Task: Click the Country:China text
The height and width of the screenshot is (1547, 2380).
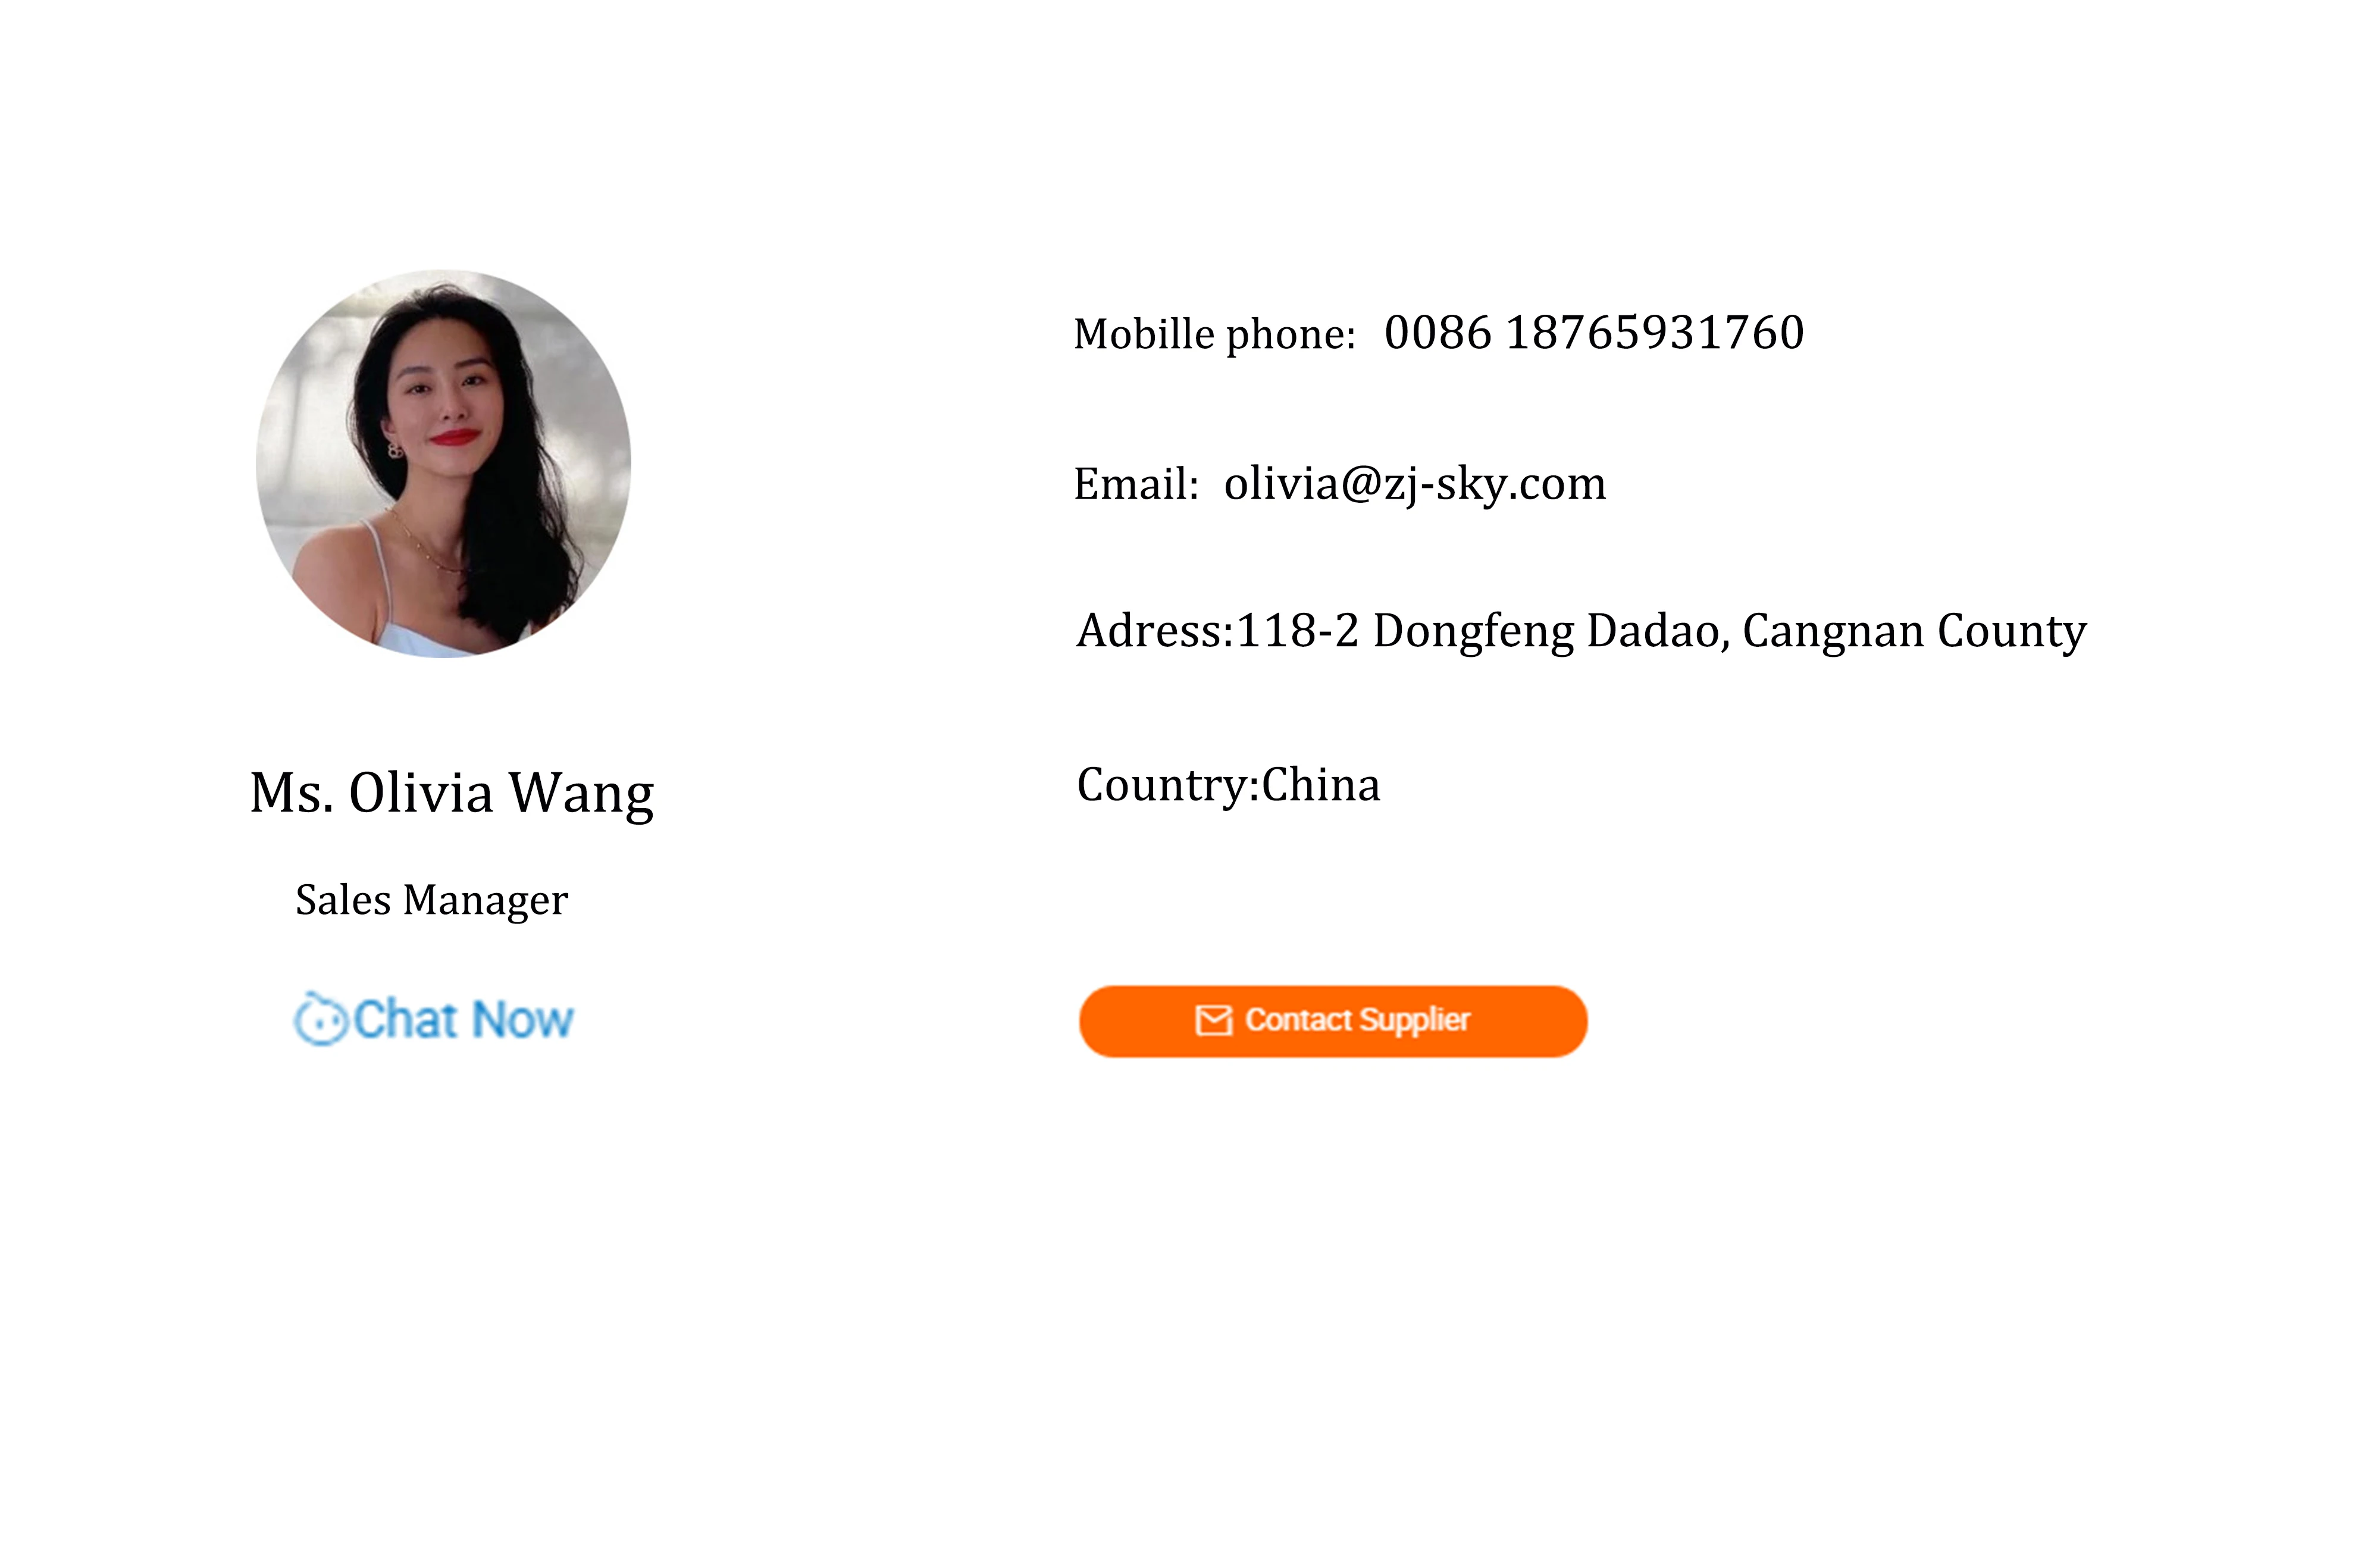Action: click(x=1228, y=785)
